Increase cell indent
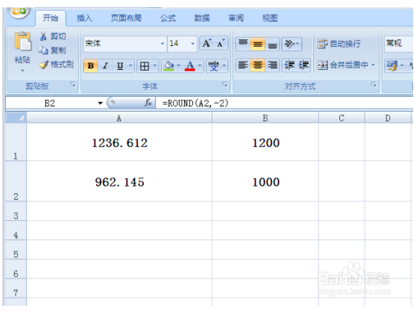This screenshot has height=314, width=414. coord(303,65)
